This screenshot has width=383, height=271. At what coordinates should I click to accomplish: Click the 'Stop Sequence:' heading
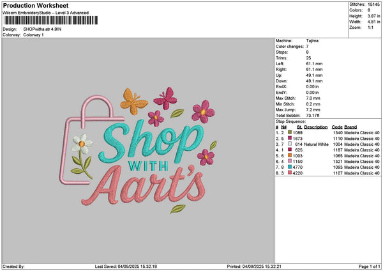click(290, 121)
